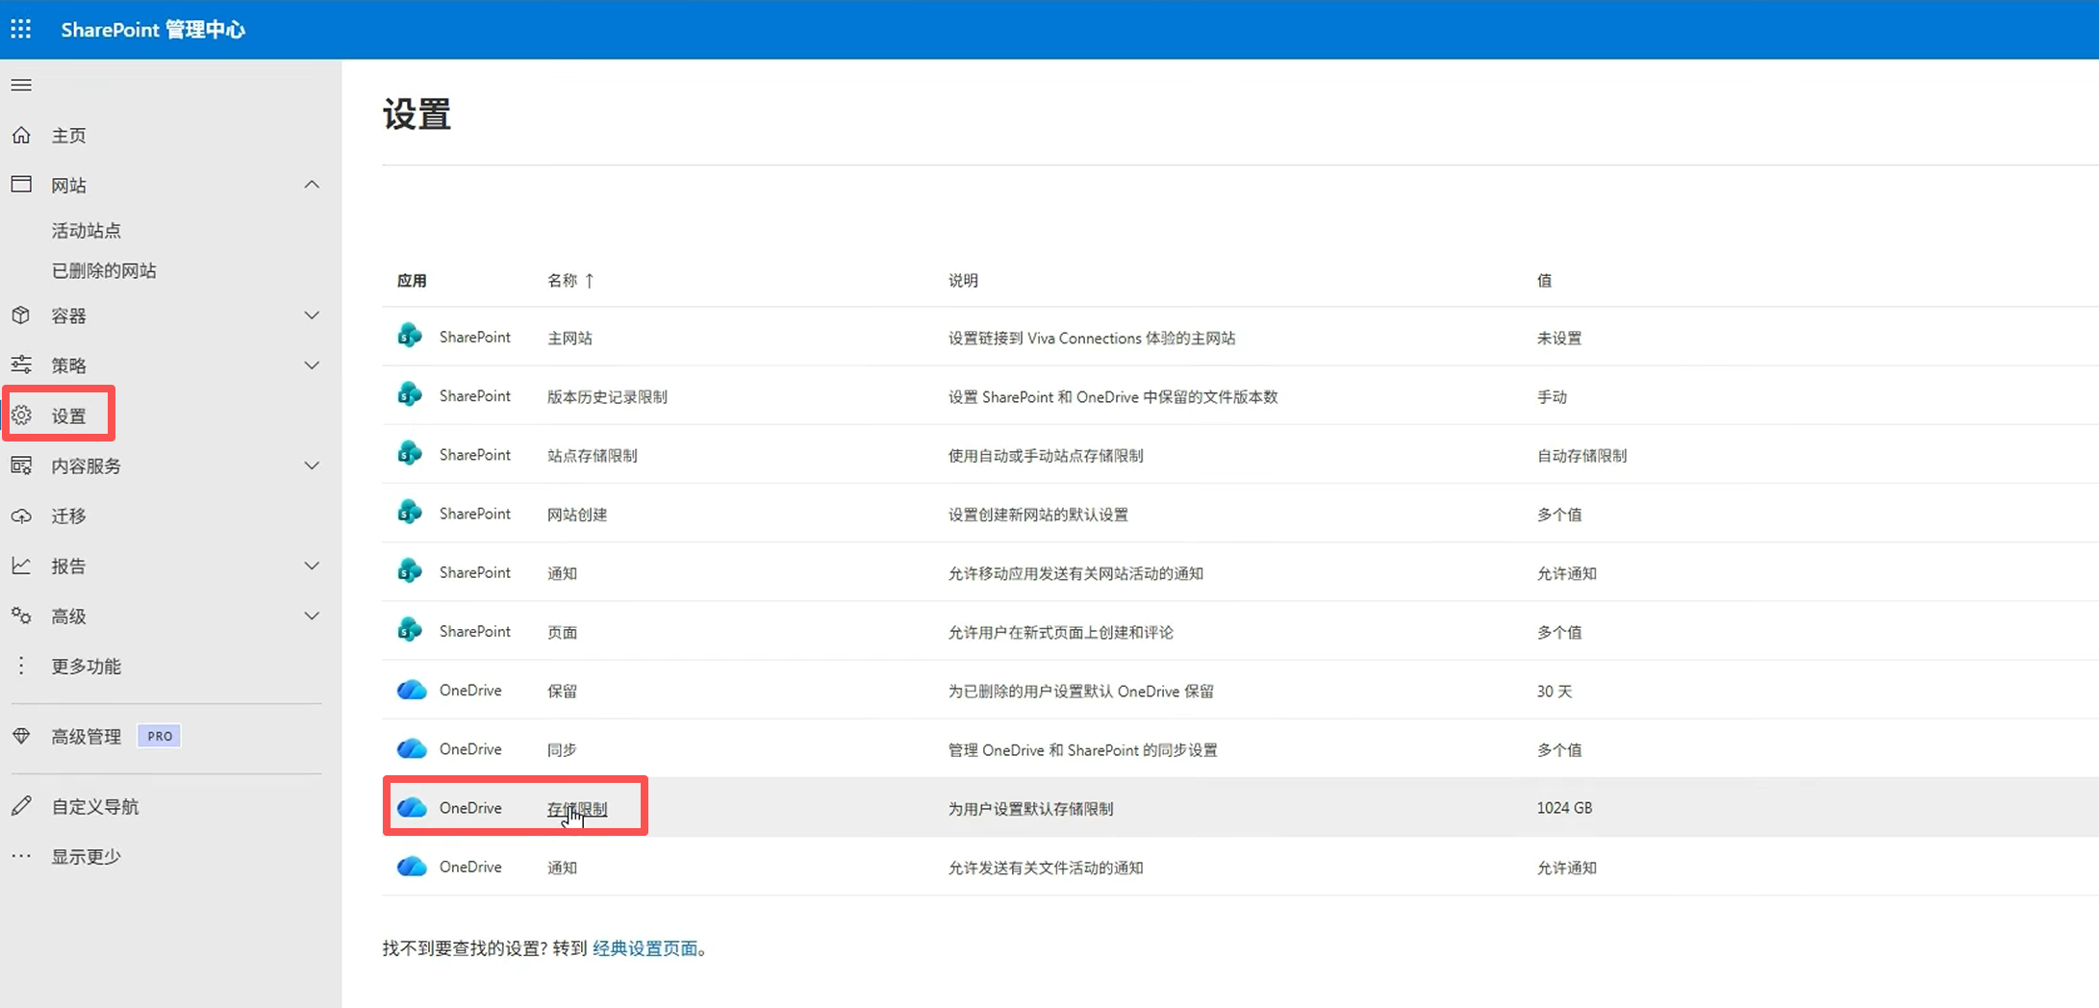Viewport: 2099px width, 1008px height.
Task: Click the 迁移 cloud icon
Action: [x=21, y=516]
